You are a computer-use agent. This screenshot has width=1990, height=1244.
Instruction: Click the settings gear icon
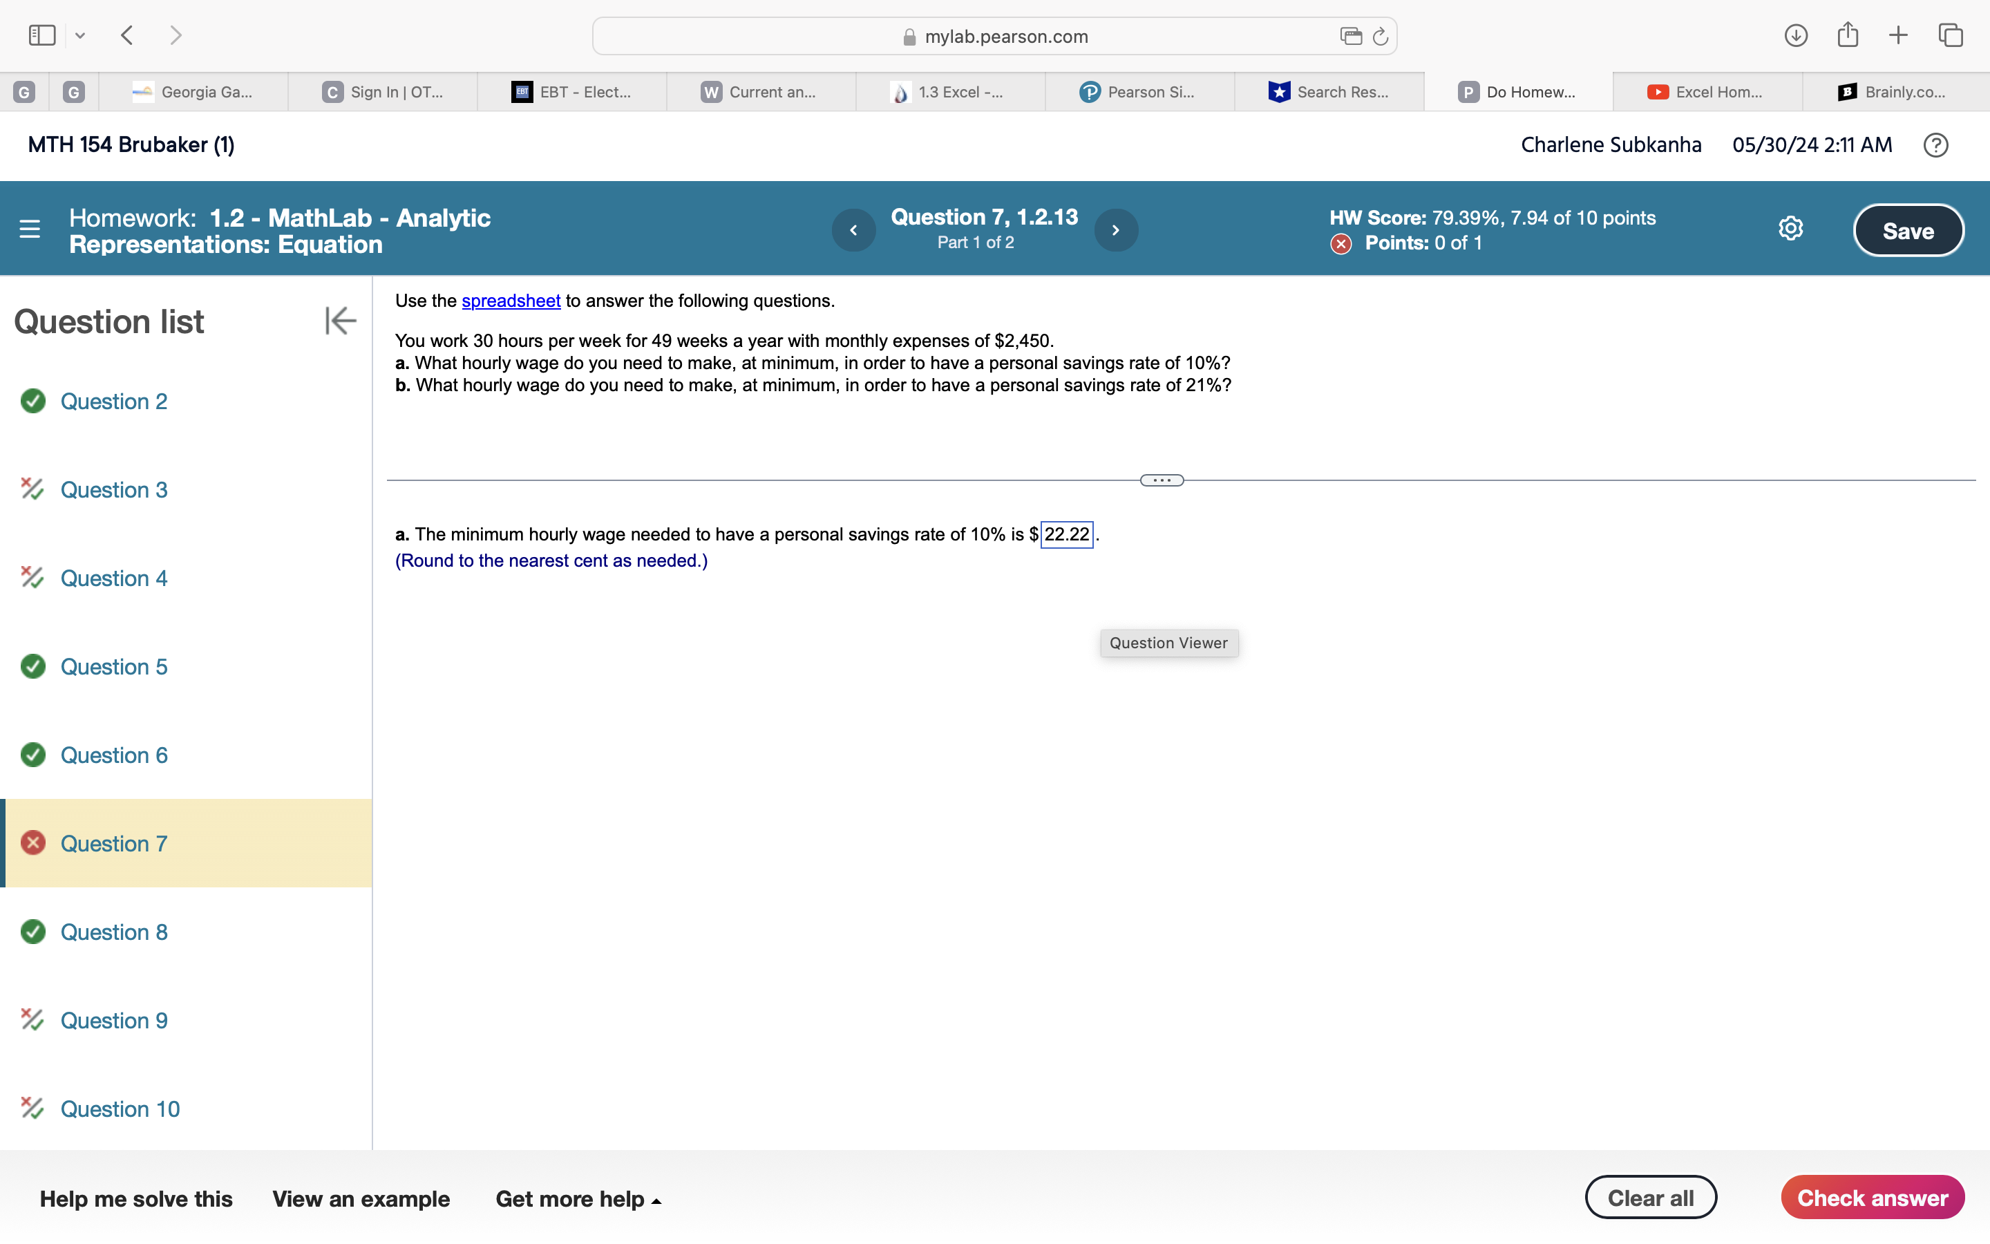pyautogui.click(x=1790, y=229)
